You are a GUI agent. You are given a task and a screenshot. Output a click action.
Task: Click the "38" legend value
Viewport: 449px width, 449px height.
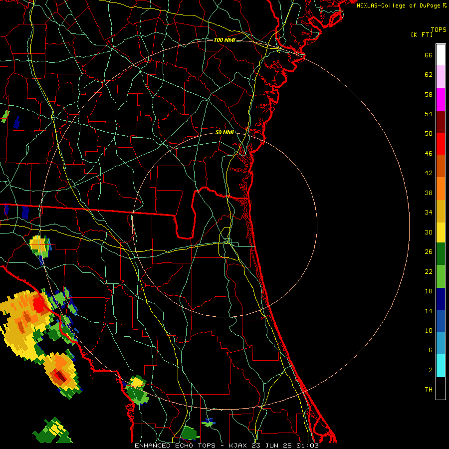click(429, 193)
